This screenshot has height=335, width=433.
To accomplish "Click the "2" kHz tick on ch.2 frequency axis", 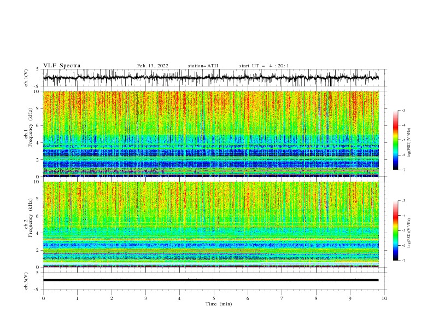I will (x=38, y=250).
